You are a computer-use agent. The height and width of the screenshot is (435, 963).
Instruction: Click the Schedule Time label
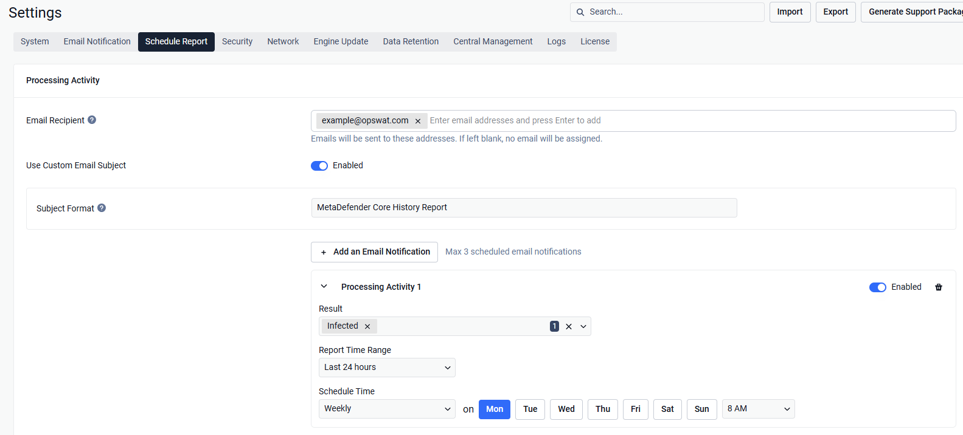(x=347, y=392)
